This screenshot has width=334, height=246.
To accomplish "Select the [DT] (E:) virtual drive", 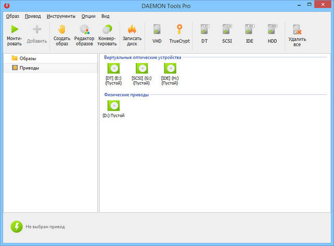I will coord(113,69).
